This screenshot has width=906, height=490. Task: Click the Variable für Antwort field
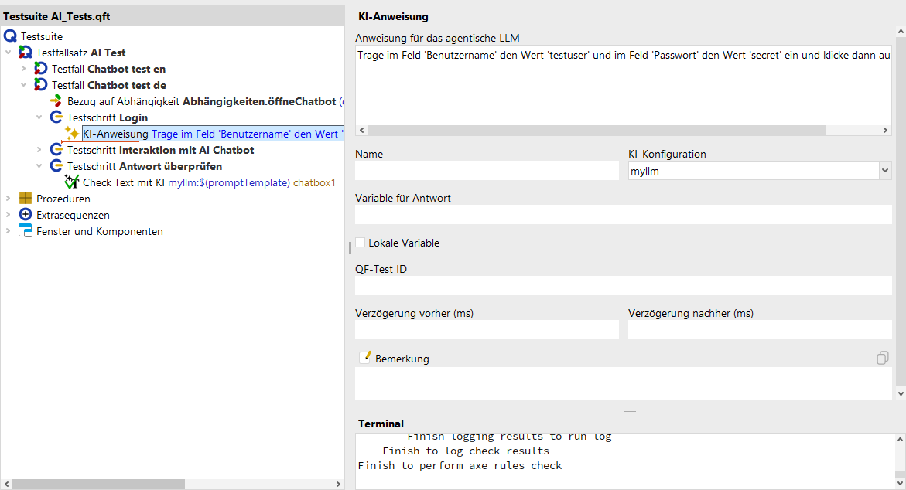[624, 215]
